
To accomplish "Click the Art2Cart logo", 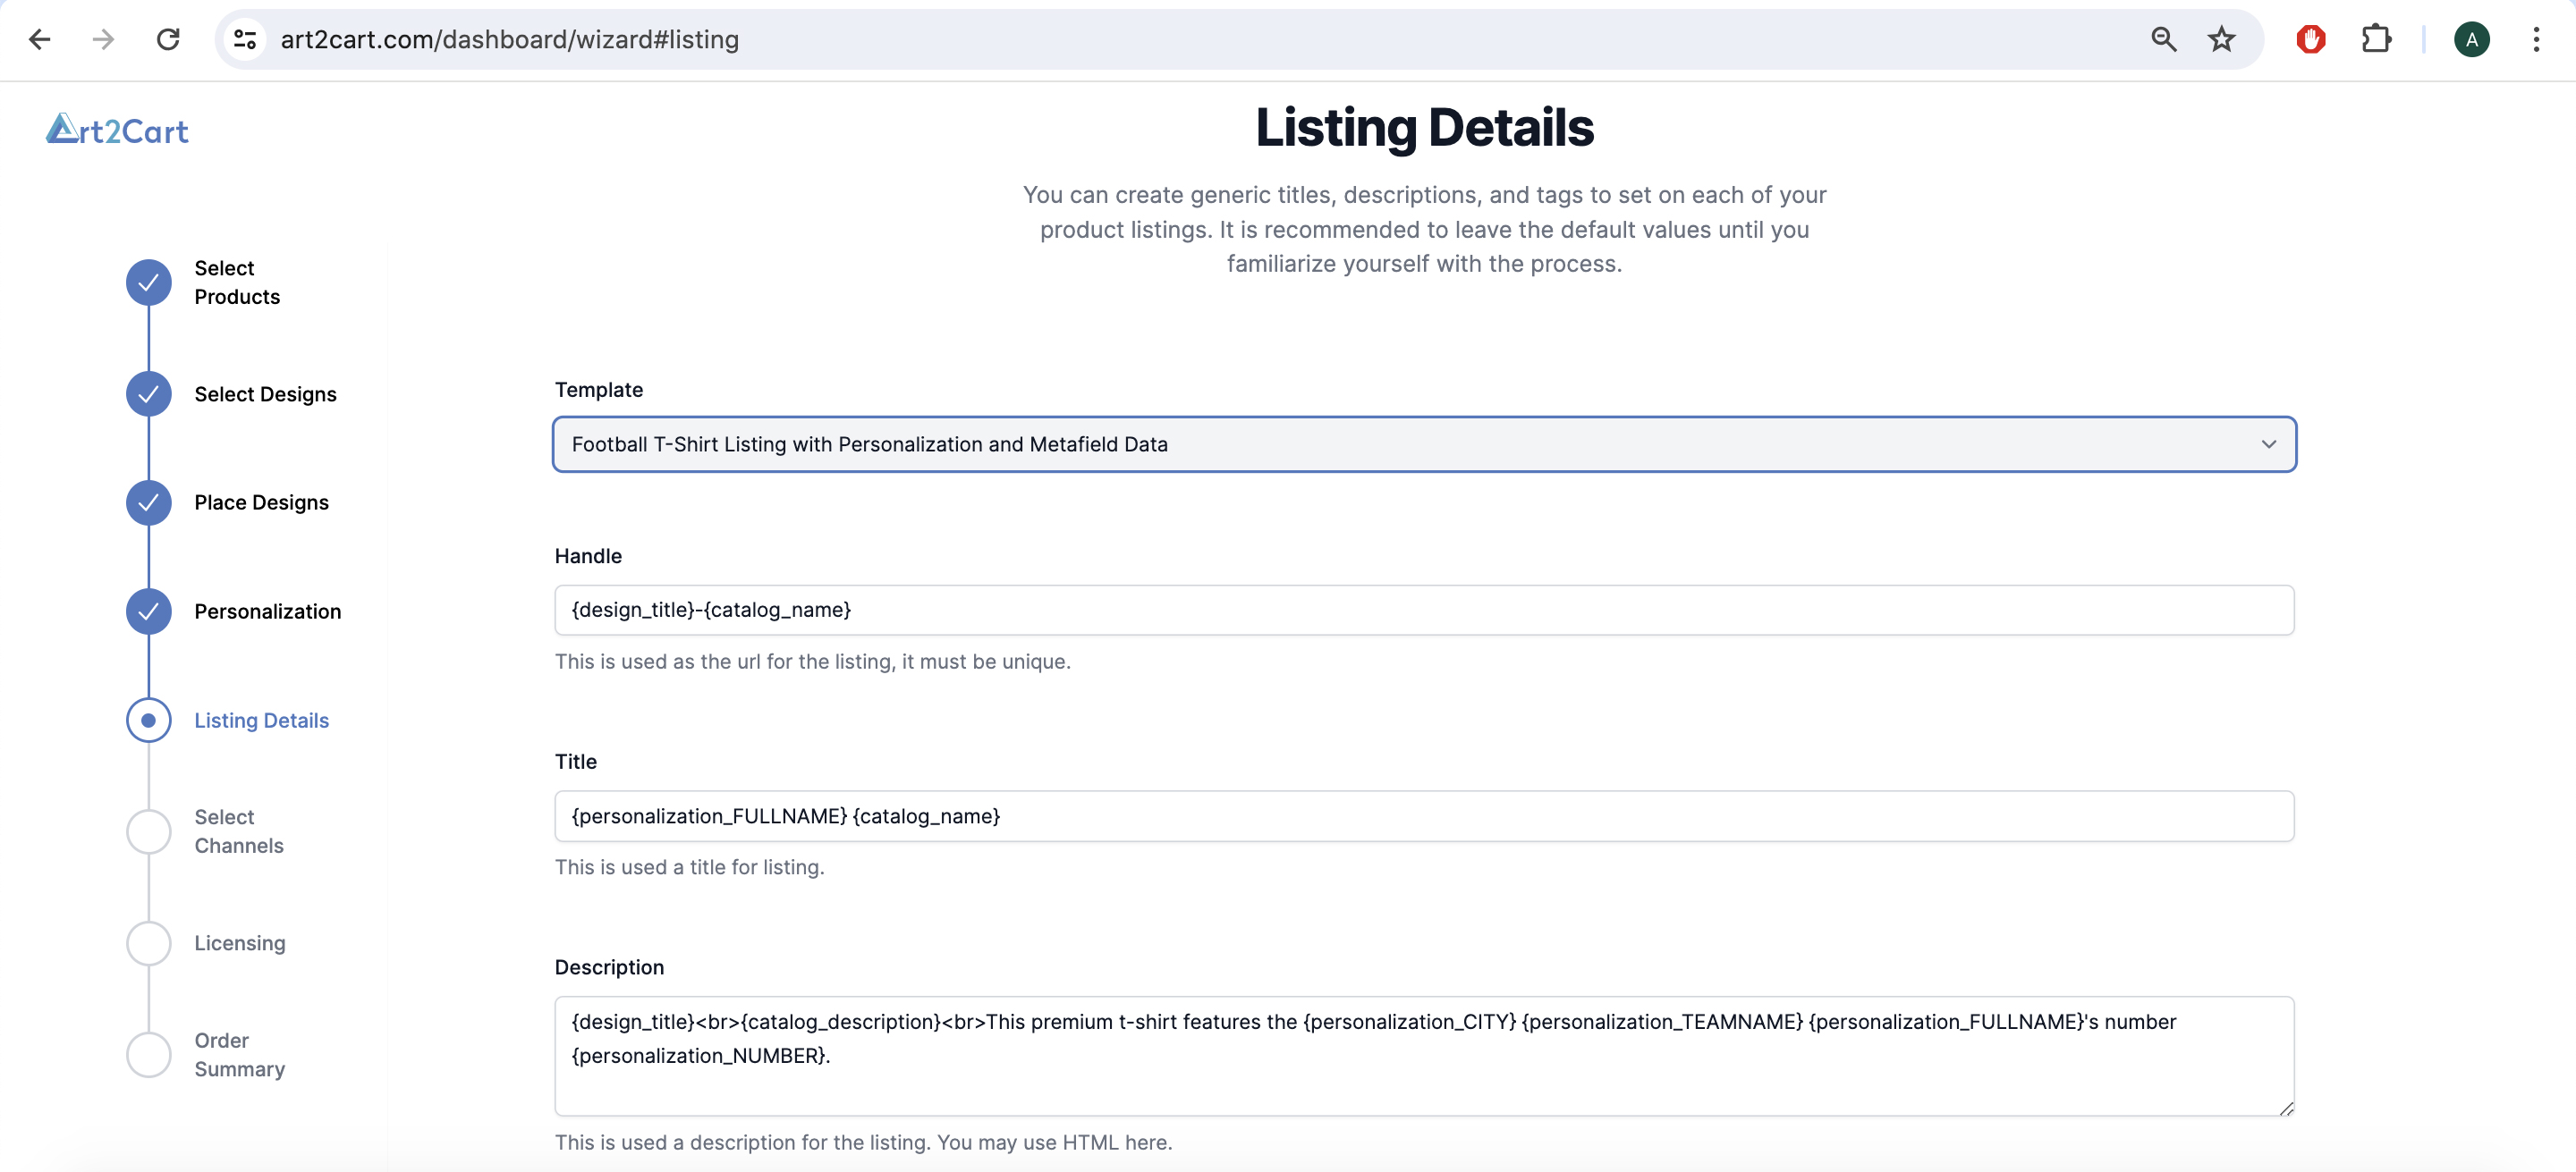I will click(x=117, y=130).
